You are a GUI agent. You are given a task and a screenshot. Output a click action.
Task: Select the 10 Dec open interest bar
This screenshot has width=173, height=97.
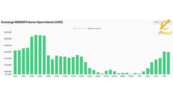click(x=48, y=65)
